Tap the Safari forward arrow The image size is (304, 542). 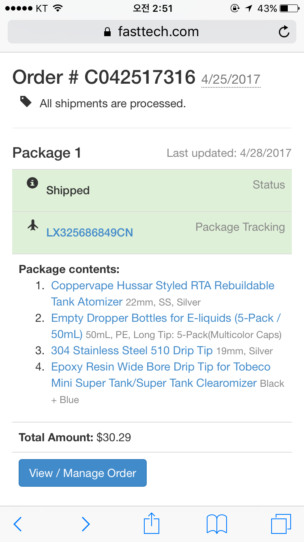tap(86, 524)
